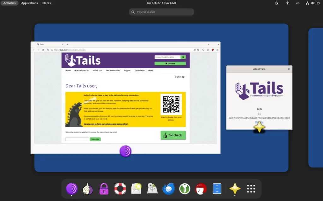This screenshot has width=323, height=201.
Task: Click the Type to search field
Action: [161, 12]
